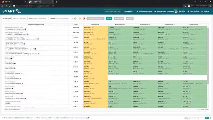Click icon beside Pulsefire Surge product
This screenshot has width=213, height=120.
15,64
